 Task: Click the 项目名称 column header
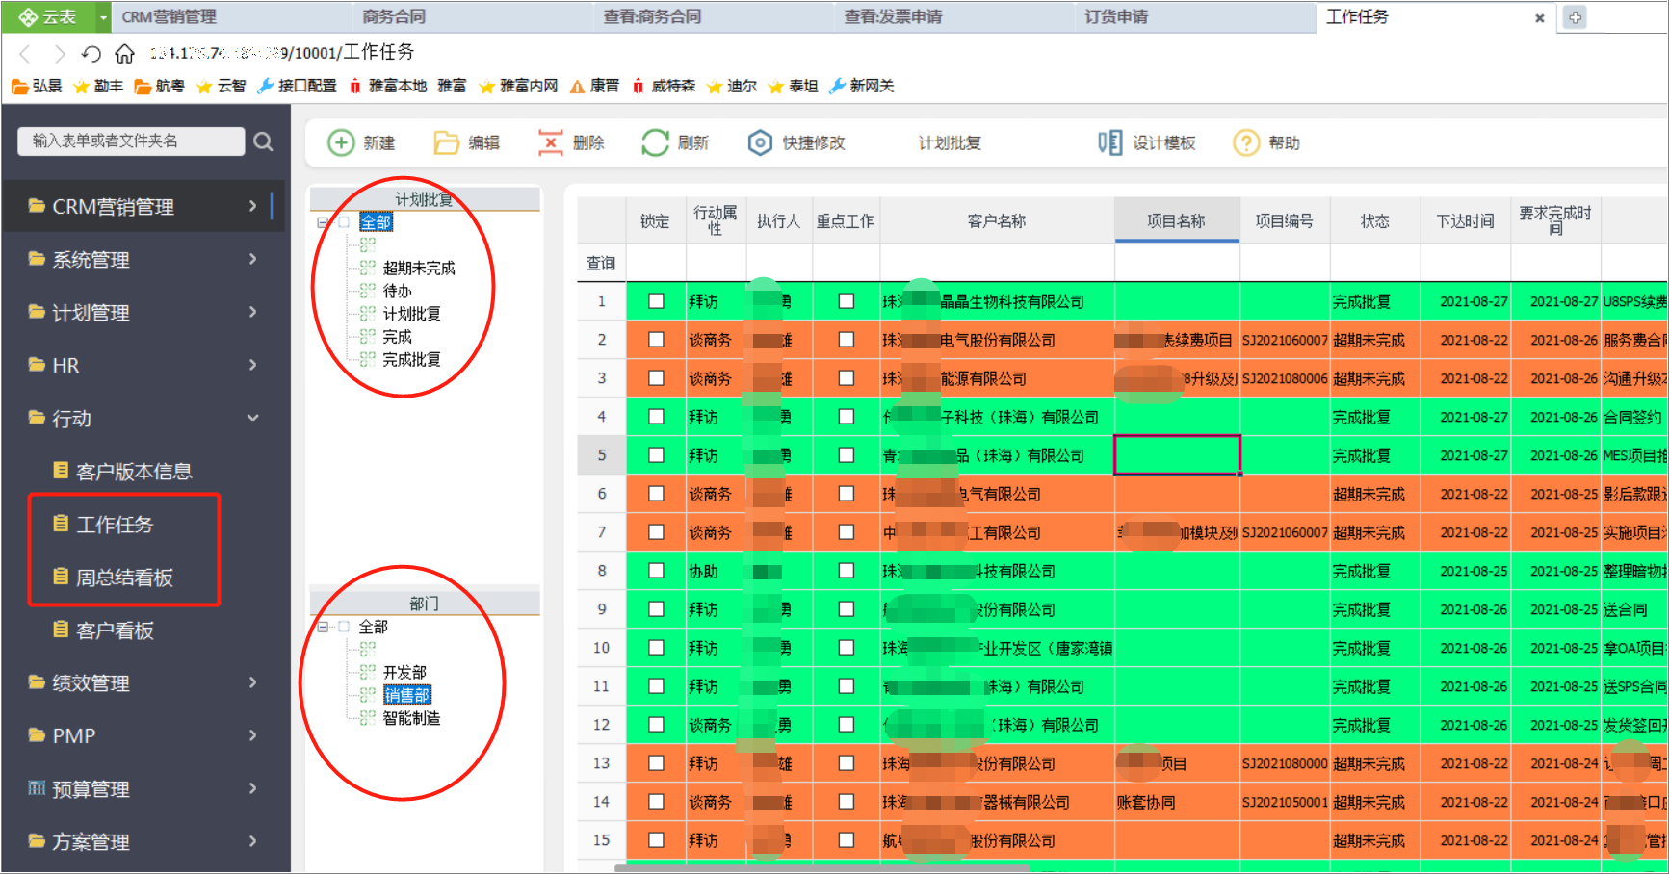click(1176, 220)
